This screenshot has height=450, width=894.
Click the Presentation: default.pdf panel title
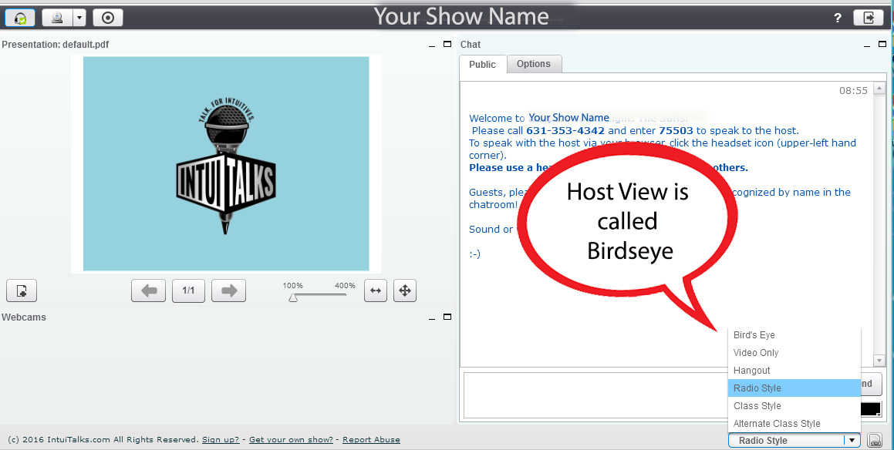(56, 45)
